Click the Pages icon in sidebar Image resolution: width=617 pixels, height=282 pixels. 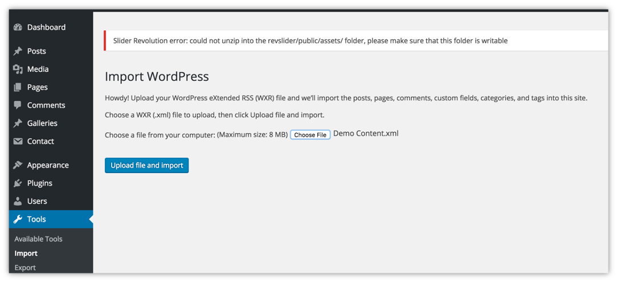tap(18, 87)
